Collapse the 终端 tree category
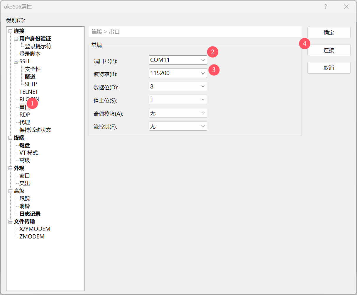Image resolution: width=357 pixels, height=295 pixels. 11,138
